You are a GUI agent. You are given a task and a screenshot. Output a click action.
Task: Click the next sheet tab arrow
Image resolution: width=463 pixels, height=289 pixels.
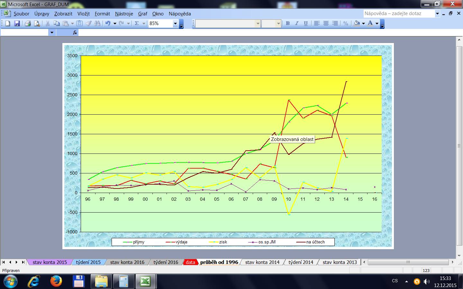coord(16,262)
